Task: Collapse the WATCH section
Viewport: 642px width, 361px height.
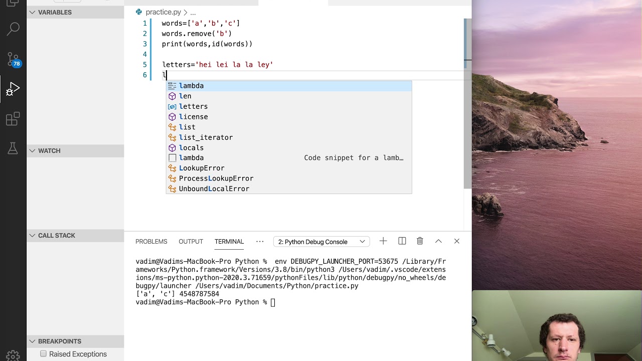Action: click(75, 150)
